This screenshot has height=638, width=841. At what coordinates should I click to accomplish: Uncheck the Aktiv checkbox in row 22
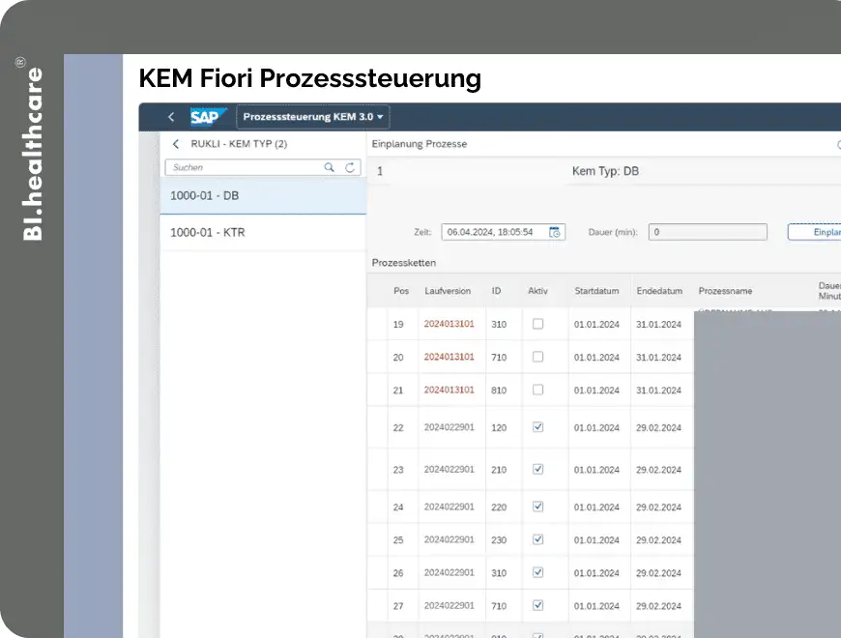point(538,426)
